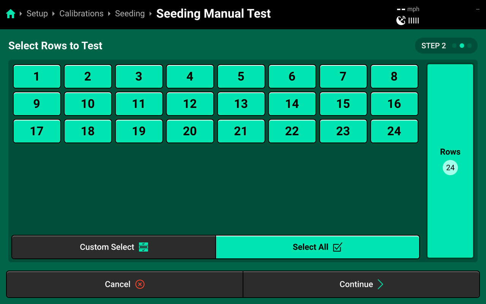This screenshot has width=486, height=304.
Task: Click the Continue chevron arrow icon
Action: pyautogui.click(x=380, y=284)
